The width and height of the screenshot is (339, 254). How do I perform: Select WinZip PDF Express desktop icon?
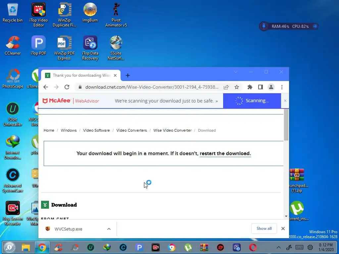point(64,48)
